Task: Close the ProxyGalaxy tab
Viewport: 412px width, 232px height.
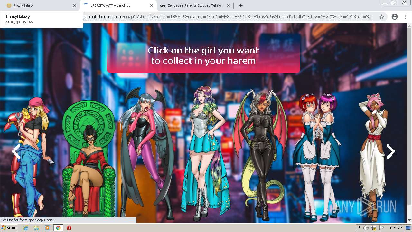Action: point(75,5)
